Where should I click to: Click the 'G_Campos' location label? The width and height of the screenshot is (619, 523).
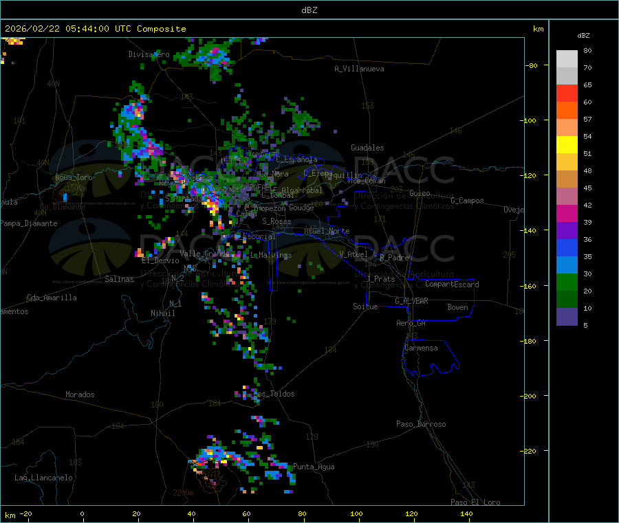click(468, 201)
